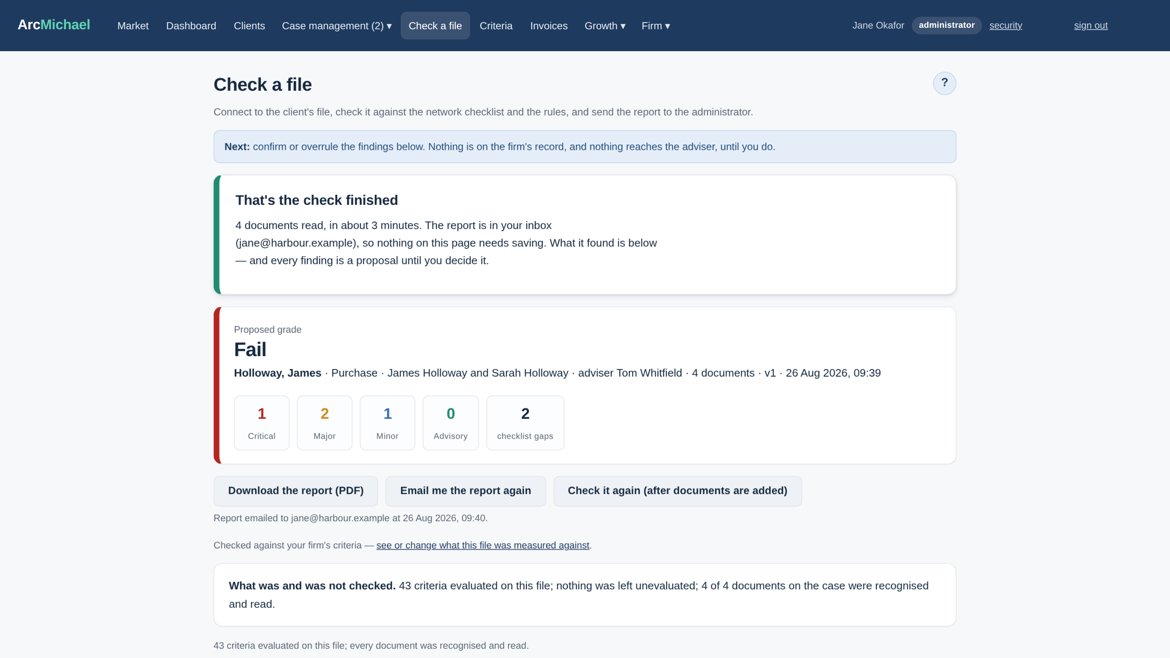This screenshot has width=1170, height=658.
Task: Select the Check a file tab
Action: pos(435,26)
